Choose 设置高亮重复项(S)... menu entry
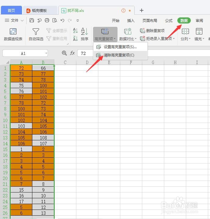Viewport: 210px width, 219px height. coord(120,47)
